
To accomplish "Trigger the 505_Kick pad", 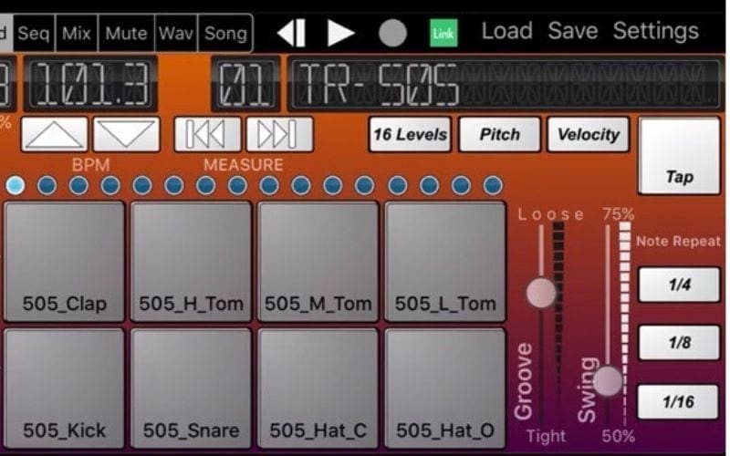I will (x=64, y=389).
